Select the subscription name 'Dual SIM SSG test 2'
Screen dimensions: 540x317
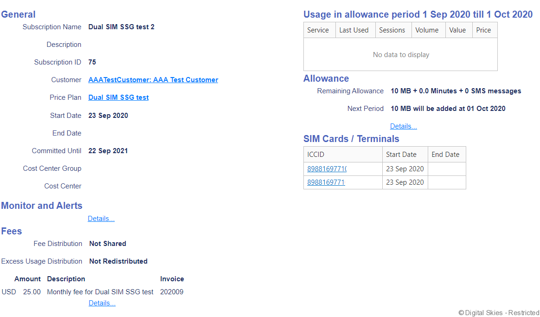click(x=122, y=27)
